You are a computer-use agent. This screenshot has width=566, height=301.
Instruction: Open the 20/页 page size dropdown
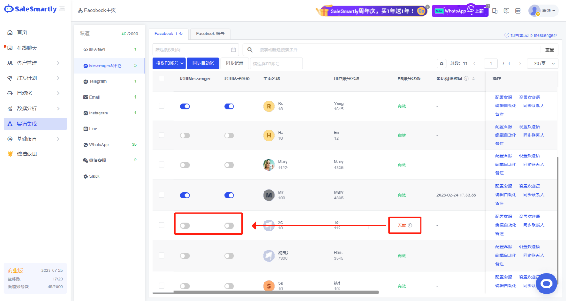tap(543, 64)
